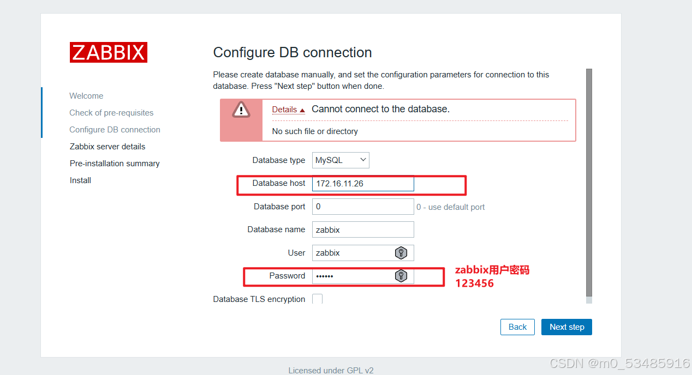This screenshot has width=692, height=375.
Task: Click the Details toggle link
Action: [284, 109]
